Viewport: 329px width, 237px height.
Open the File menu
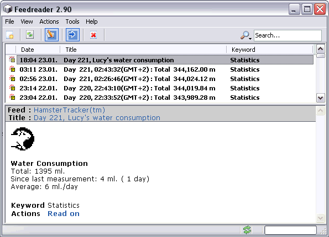point(9,21)
